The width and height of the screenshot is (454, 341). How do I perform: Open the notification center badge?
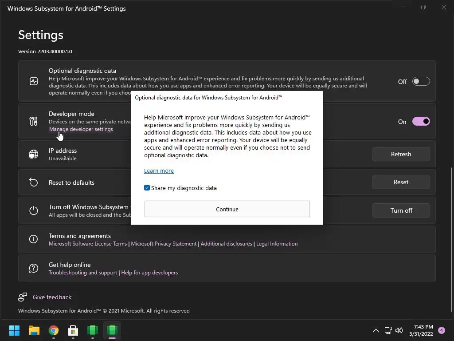(x=442, y=330)
